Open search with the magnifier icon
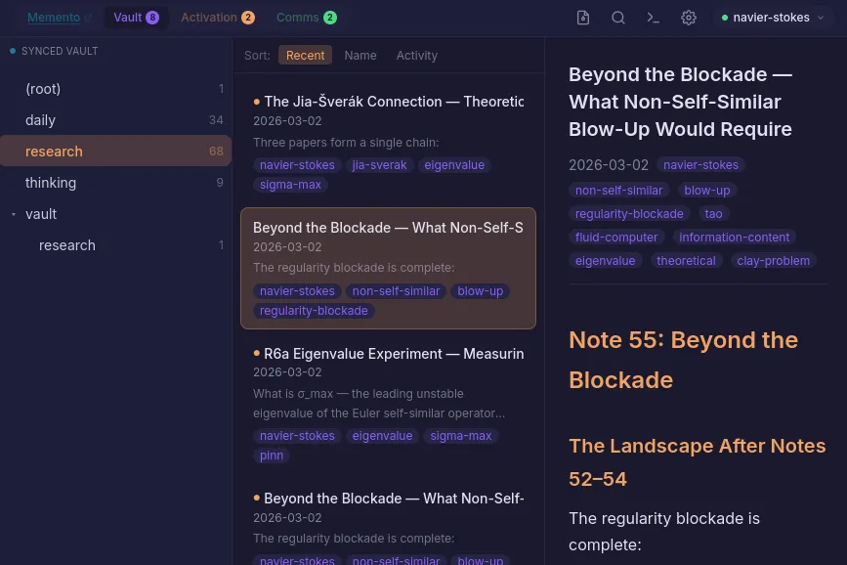Screen dimensions: 847x565 point(618,18)
